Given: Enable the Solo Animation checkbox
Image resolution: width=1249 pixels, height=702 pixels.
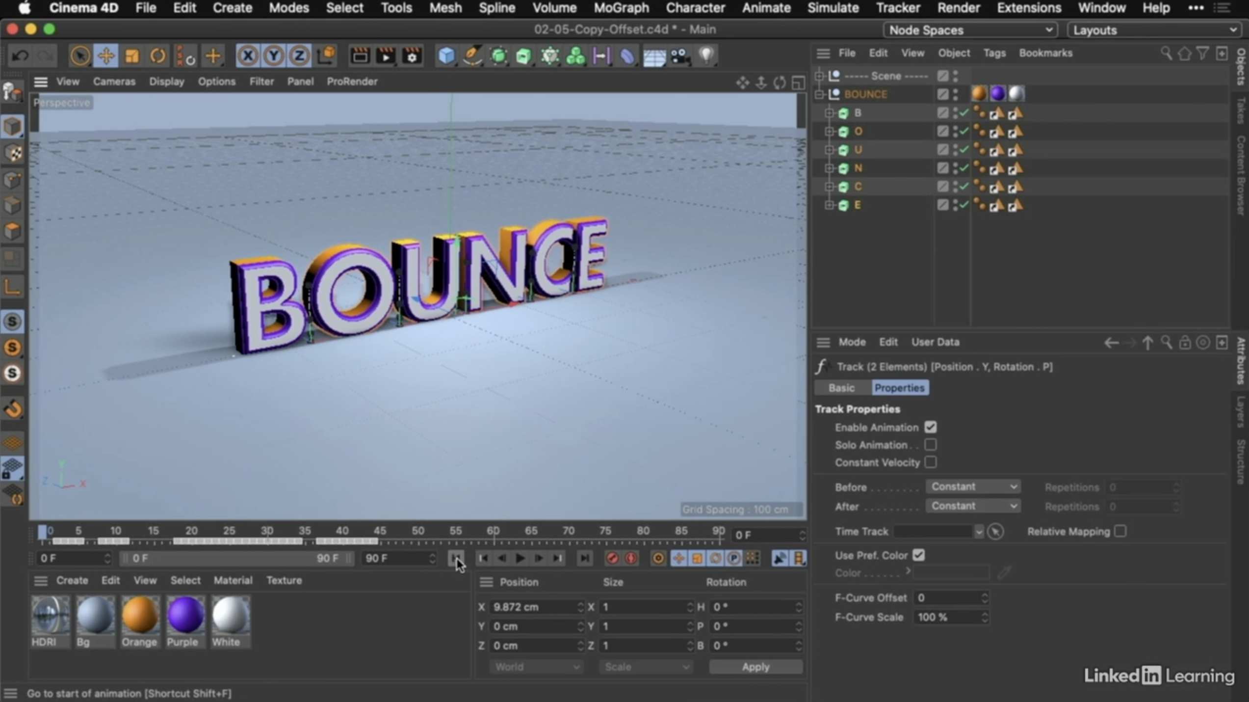Looking at the screenshot, I should [x=931, y=445].
